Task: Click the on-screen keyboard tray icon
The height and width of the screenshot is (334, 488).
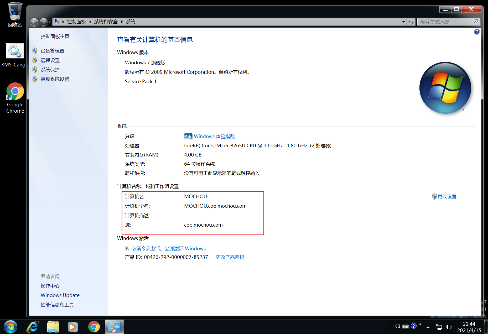Action: click(x=406, y=326)
